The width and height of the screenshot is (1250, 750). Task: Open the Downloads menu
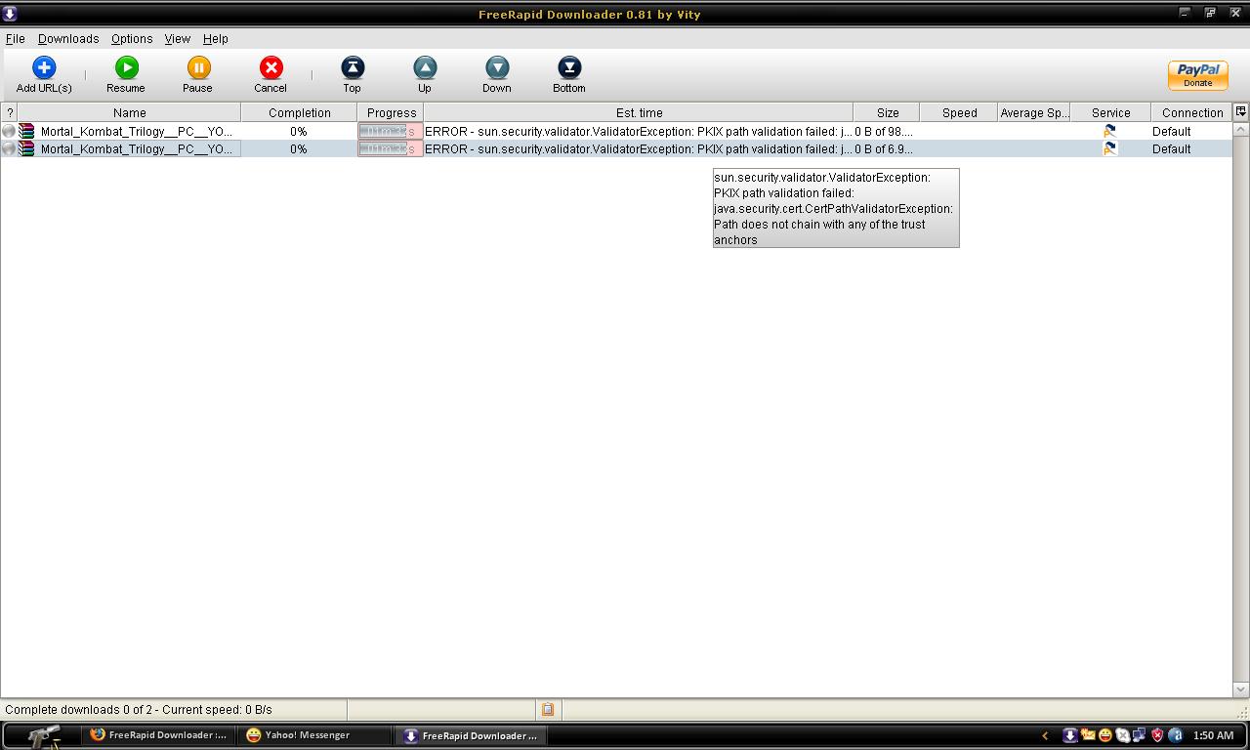[68, 39]
